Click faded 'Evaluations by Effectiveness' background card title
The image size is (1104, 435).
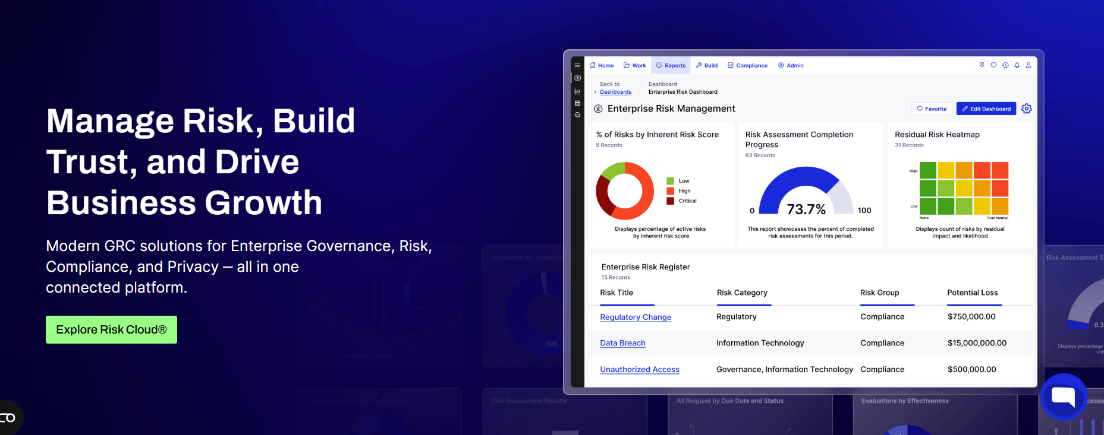click(905, 401)
